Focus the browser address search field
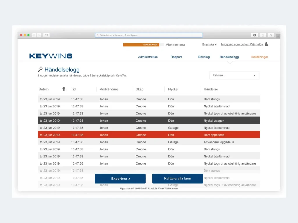Image resolution: width=298 pixels, height=223 pixels. (149, 35)
